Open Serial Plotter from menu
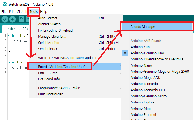 [75, 49]
